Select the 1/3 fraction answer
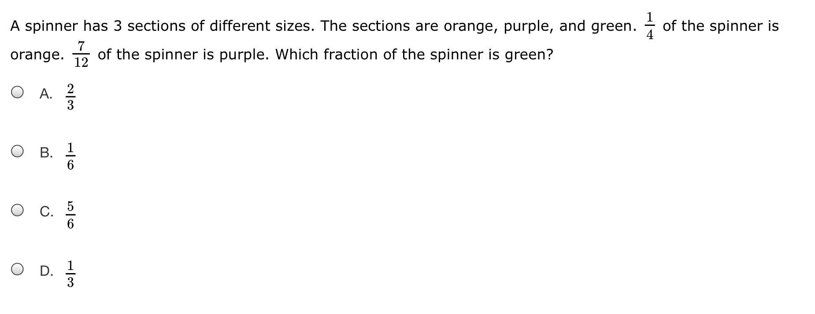The height and width of the screenshot is (314, 815). click(70, 274)
